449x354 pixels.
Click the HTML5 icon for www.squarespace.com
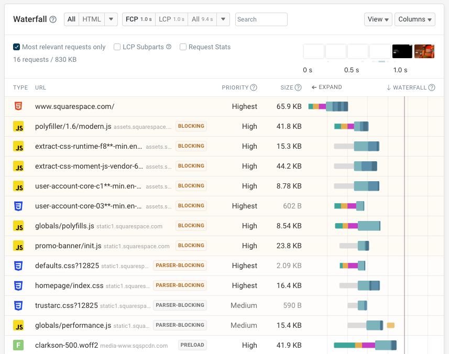pyautogui.click(x=18, y=106)
